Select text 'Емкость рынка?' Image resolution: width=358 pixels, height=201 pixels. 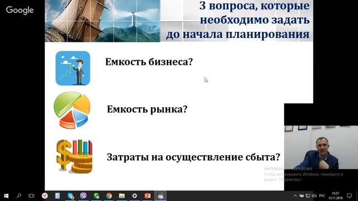pyautogui.click(x=147, y=109)
